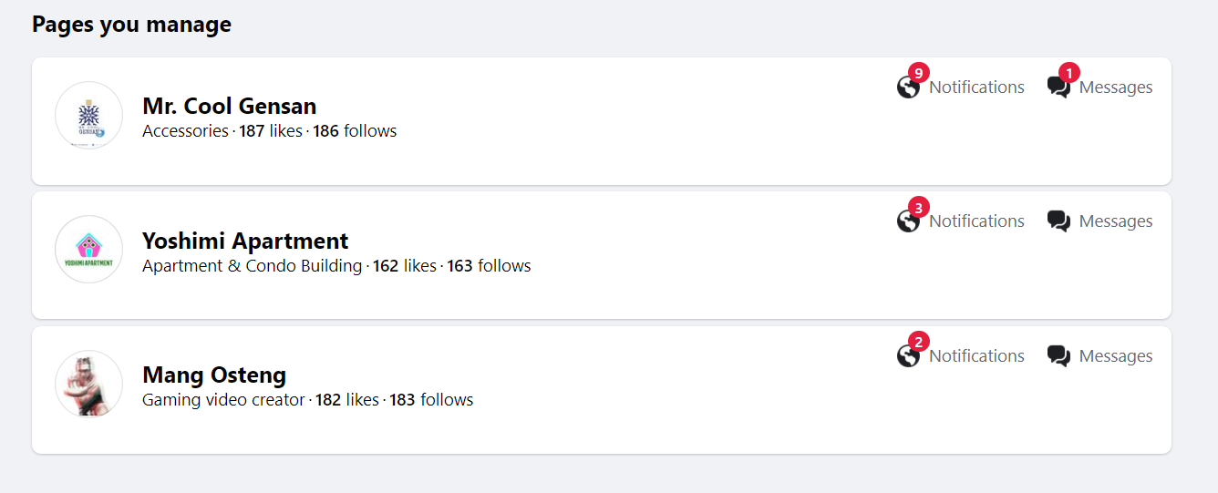Image resolution: width=1218 pixels, height=493 pixels.
Task: Click the red 9 notification badge
Action: click(918, 73)
